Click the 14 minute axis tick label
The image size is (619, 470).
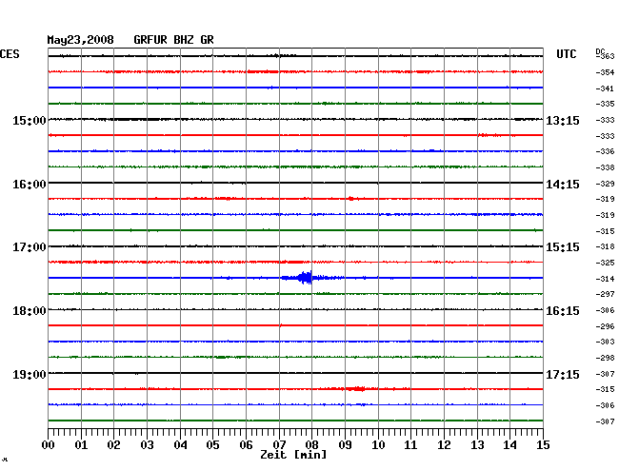point(509,445)
